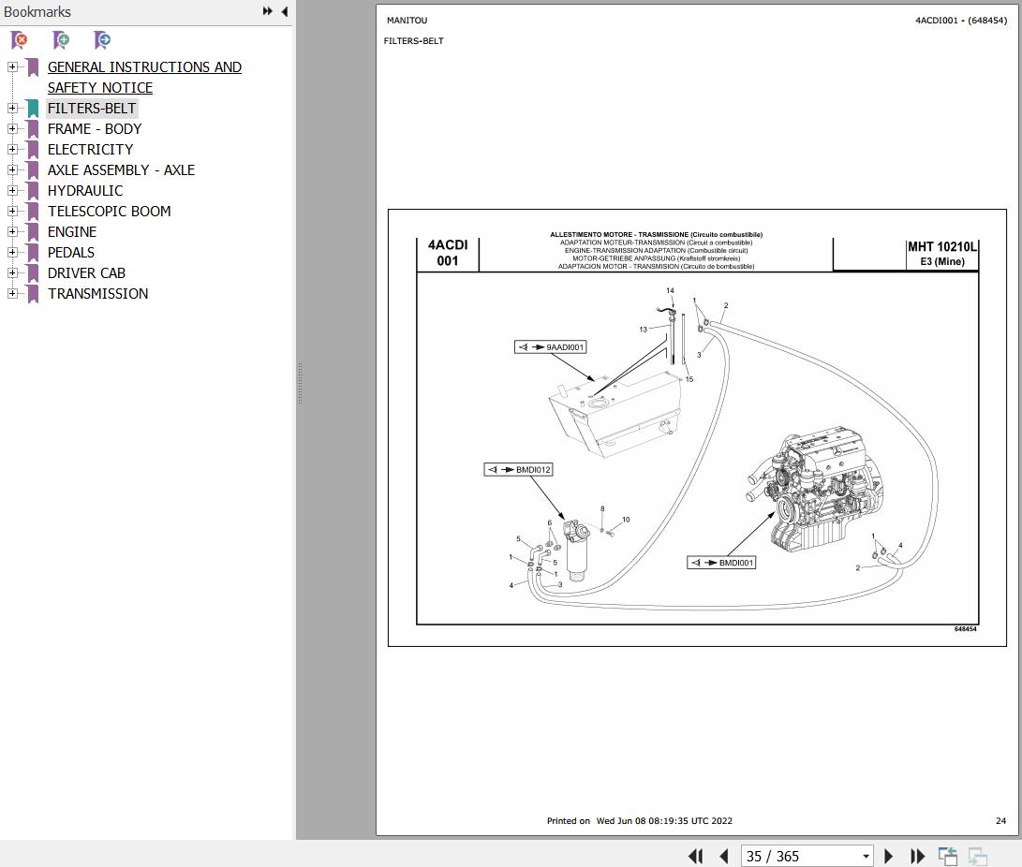Screen dimensions: 1022x867
Task: Click the bookmark icon beside ELECTRICITY
Action: tap(33, 150)
